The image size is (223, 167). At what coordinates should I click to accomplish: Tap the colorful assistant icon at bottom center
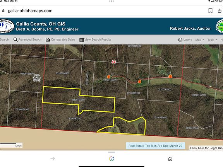point(111,159)
